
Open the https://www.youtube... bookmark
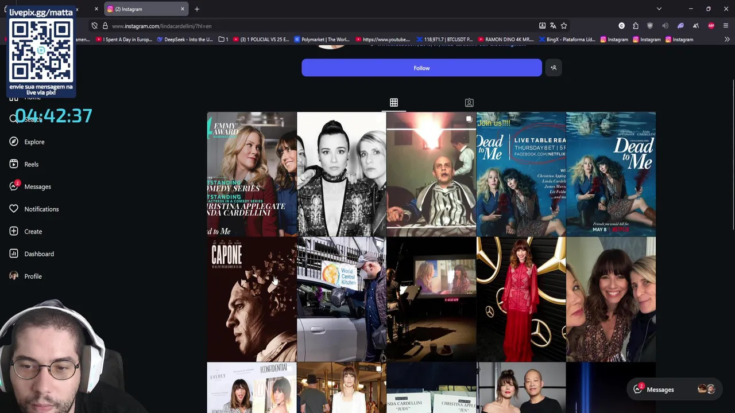(382, 40)
